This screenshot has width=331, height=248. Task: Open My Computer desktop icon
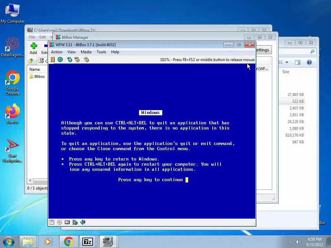tap(13, 13)
